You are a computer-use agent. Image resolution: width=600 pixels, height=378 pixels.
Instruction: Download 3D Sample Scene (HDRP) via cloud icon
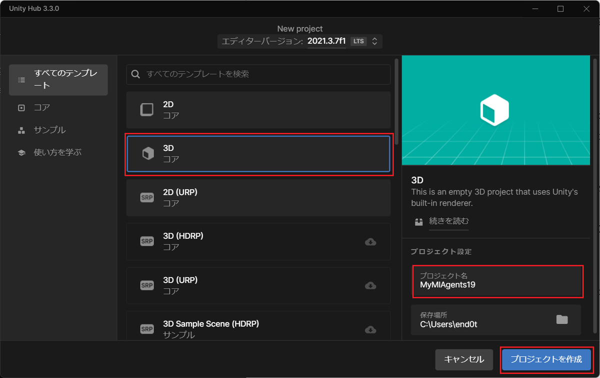[x=370, y=330]
